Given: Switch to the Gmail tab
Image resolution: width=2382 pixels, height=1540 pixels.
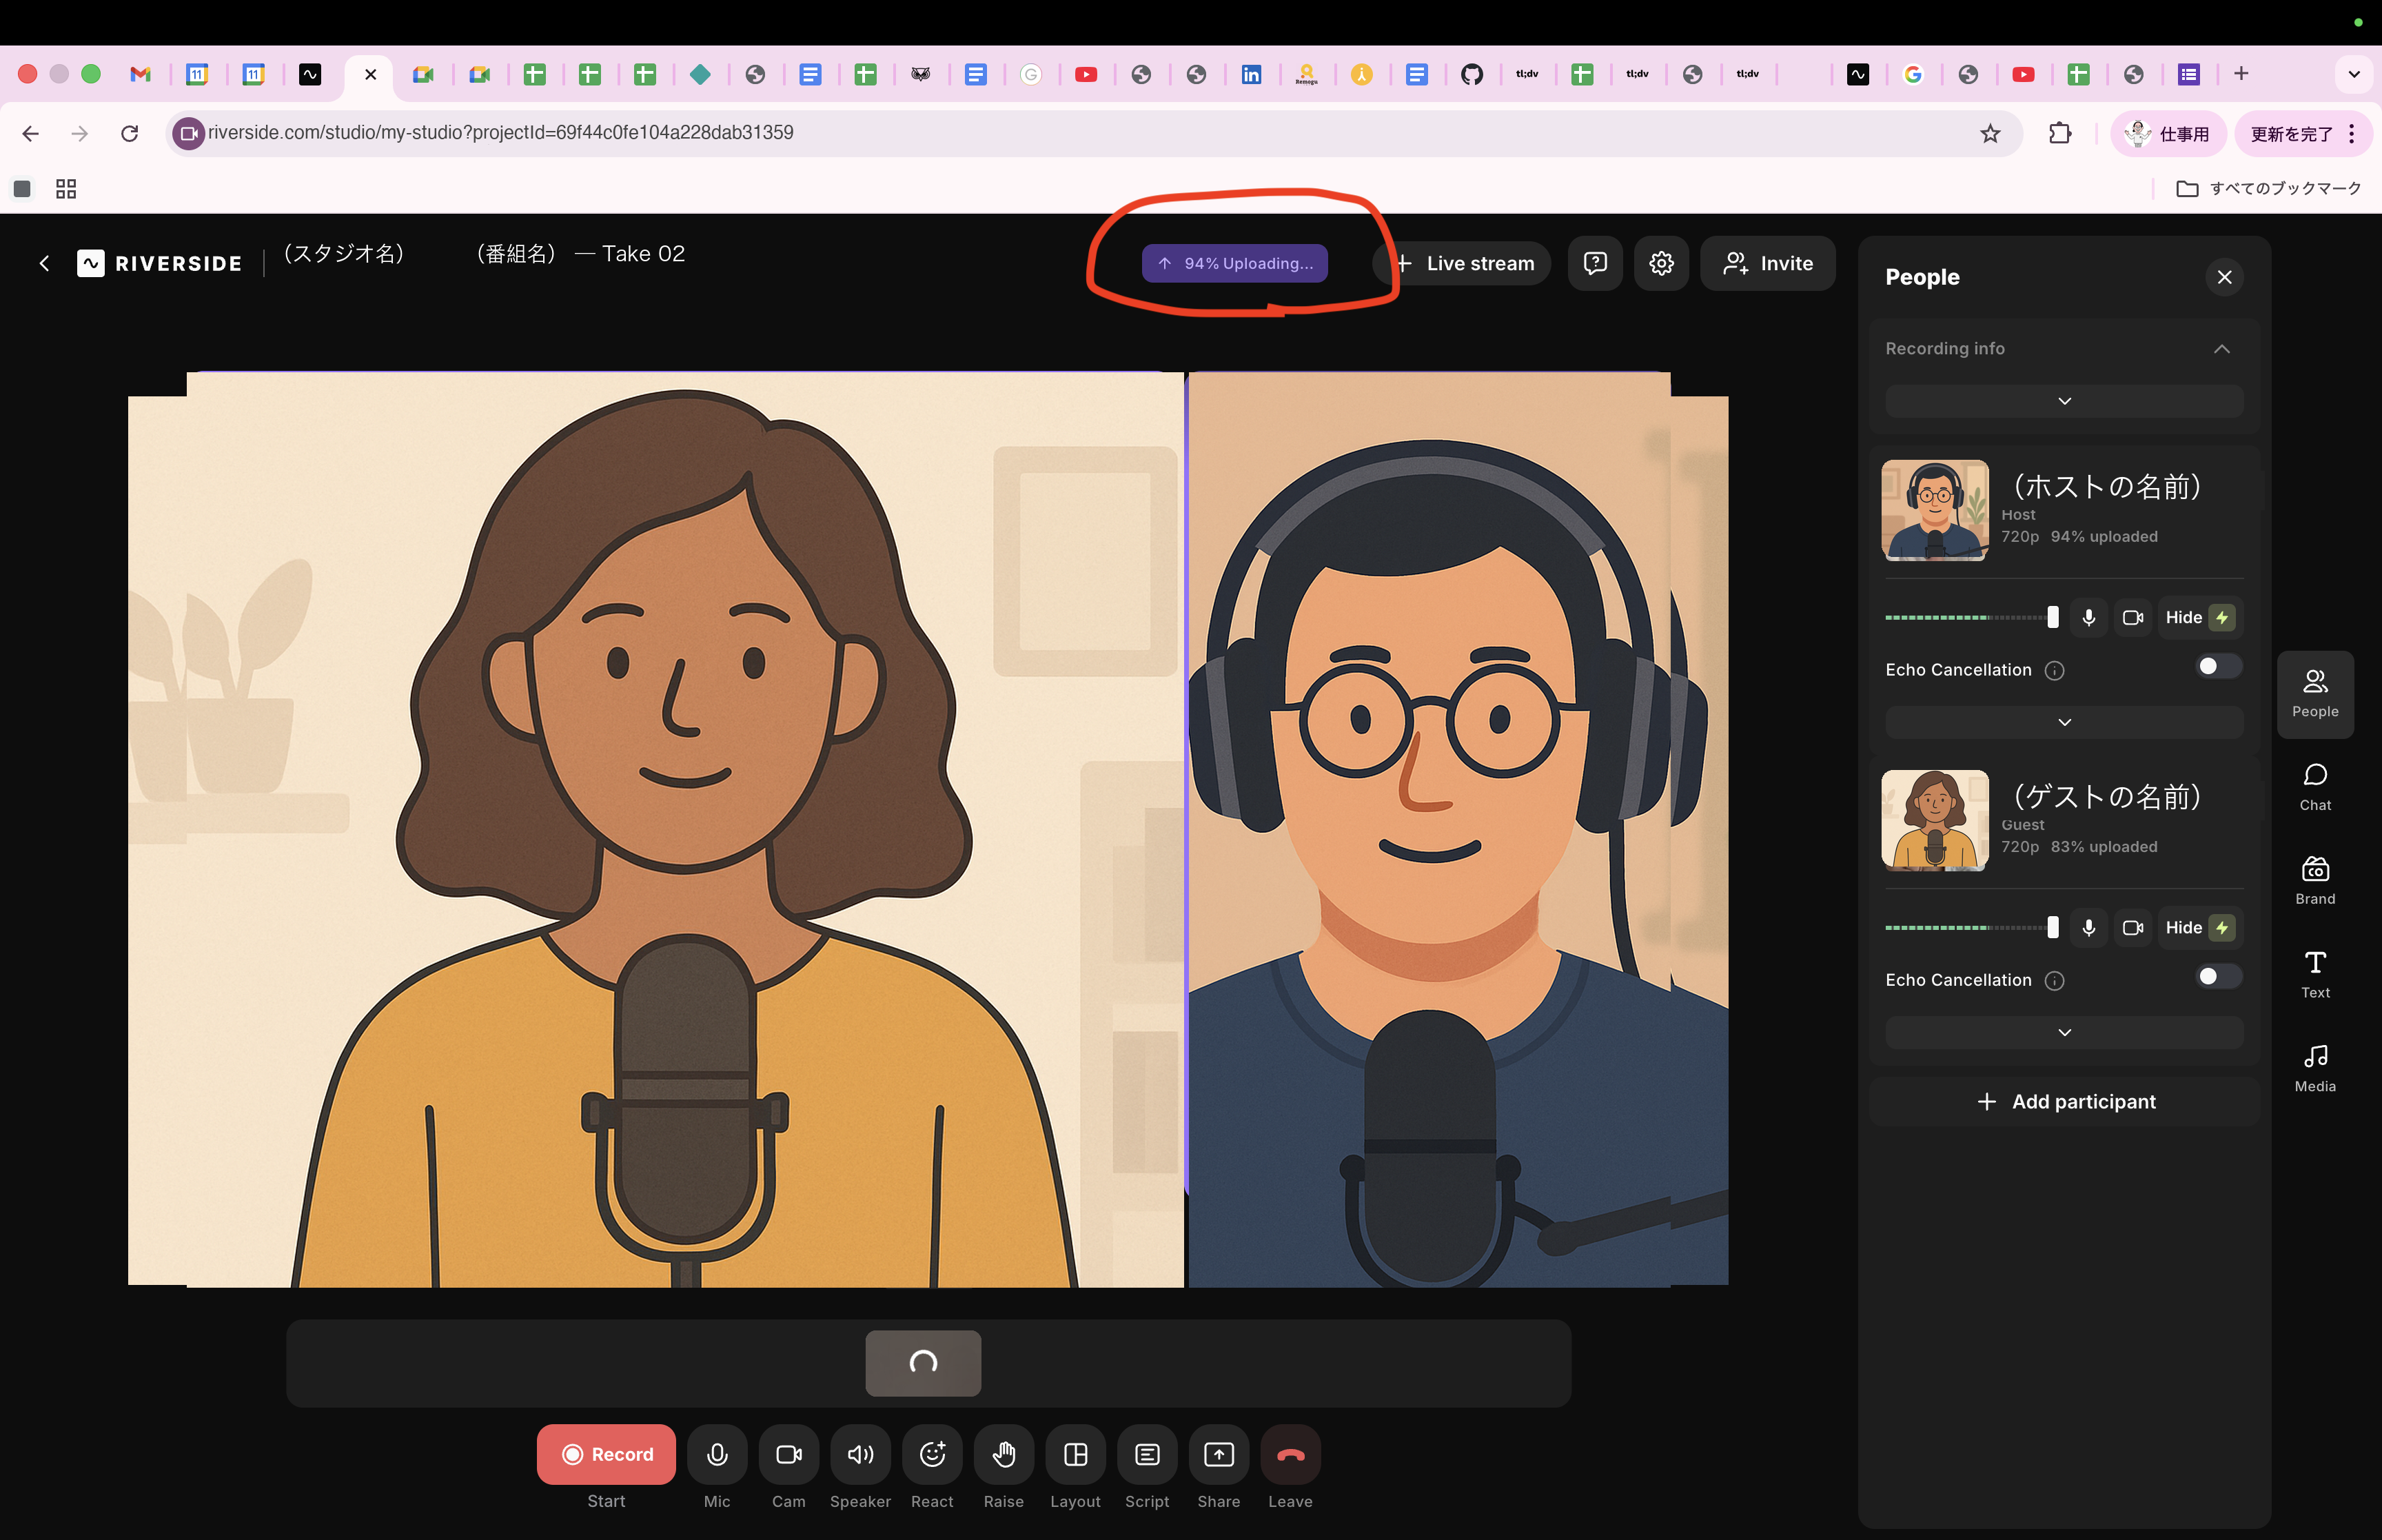Looking at the screenshot, I should [x=140, y=73].
